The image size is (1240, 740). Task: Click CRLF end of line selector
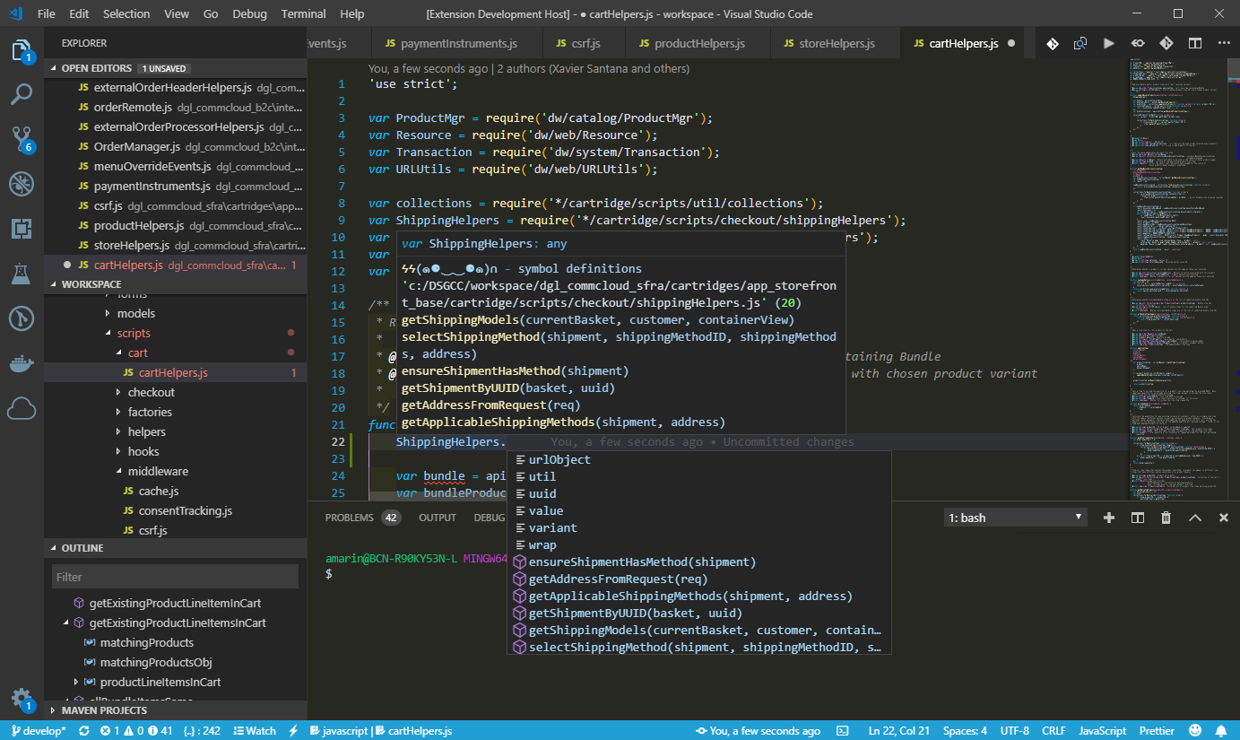[1053, 731]
